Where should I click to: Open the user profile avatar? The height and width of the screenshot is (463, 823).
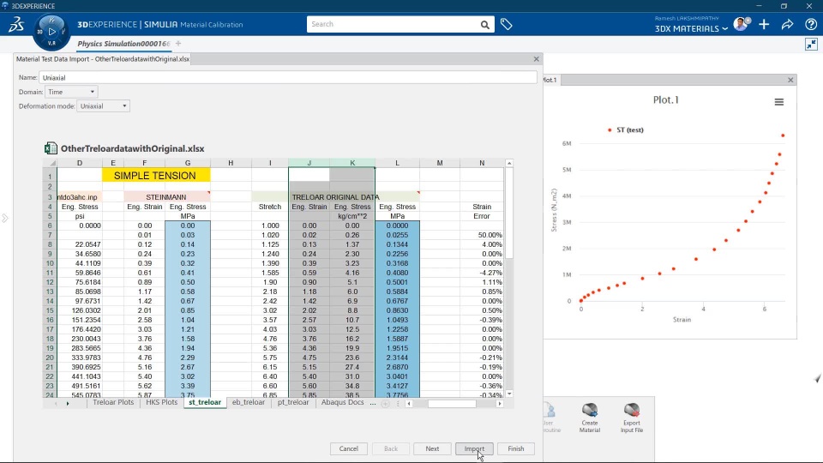pyautogui.click(x=741, y=24)
